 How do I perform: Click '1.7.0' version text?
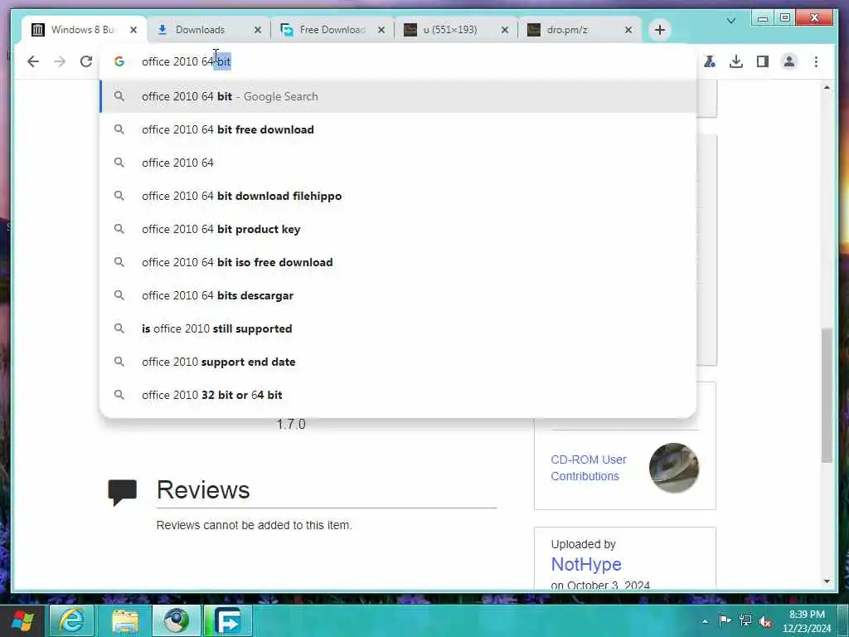[x=291, y=424]
